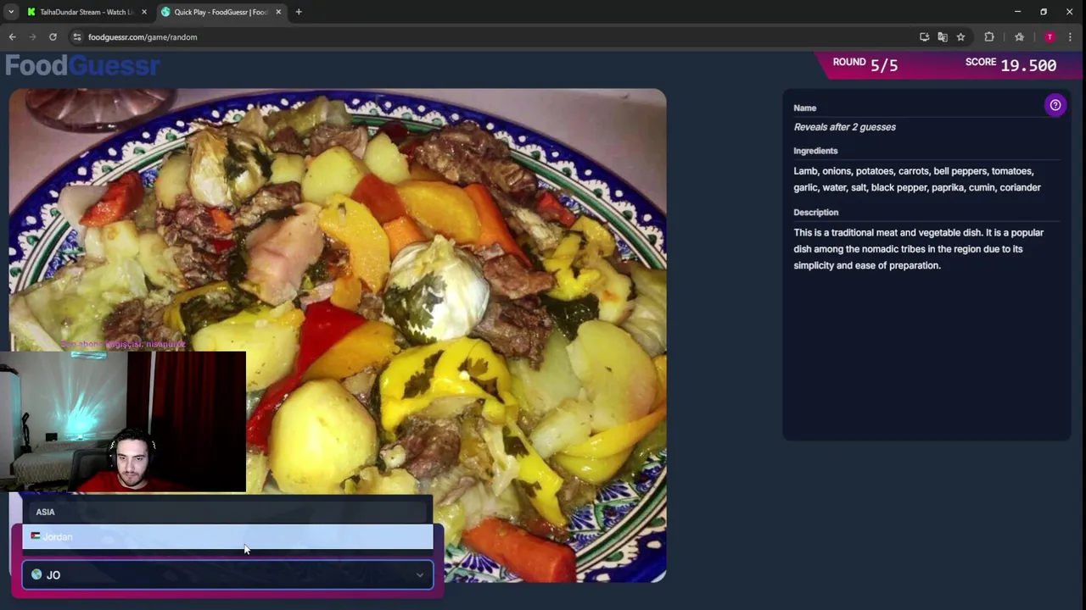
Task: Open the purple help question mark icon
Action: point(1055,105)
